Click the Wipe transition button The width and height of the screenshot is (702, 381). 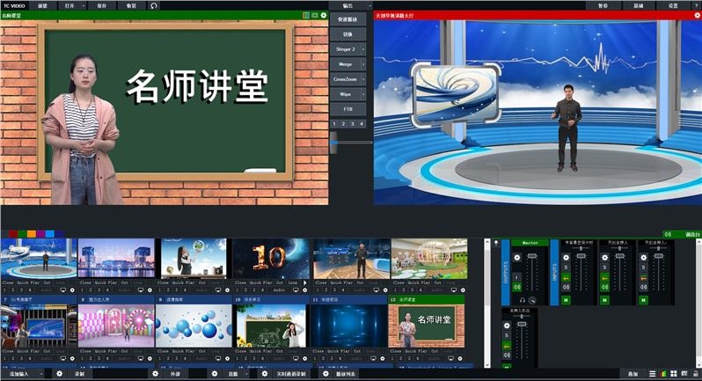pos(345,94)
